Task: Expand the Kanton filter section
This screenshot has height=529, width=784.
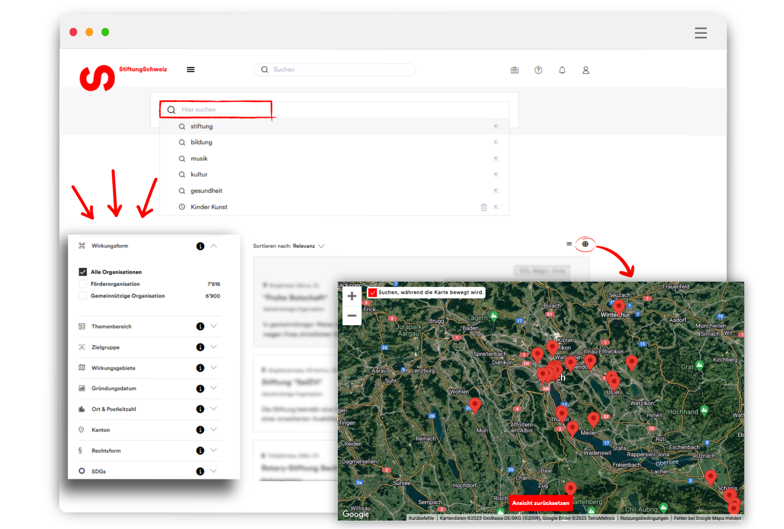Action: click(214, 430)
